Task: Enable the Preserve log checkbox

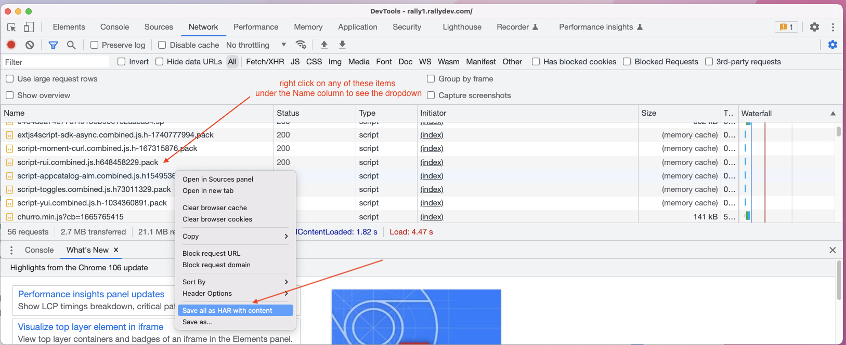Action: coord(95,45)
